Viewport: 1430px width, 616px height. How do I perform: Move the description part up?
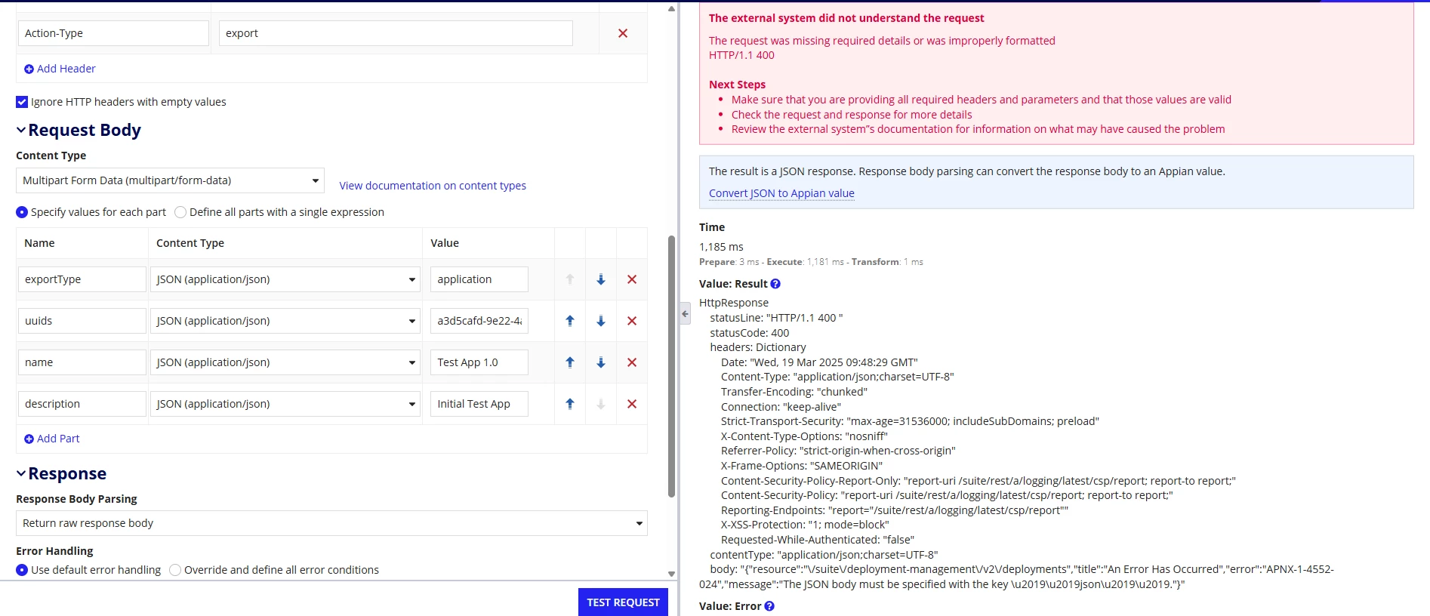570,404
